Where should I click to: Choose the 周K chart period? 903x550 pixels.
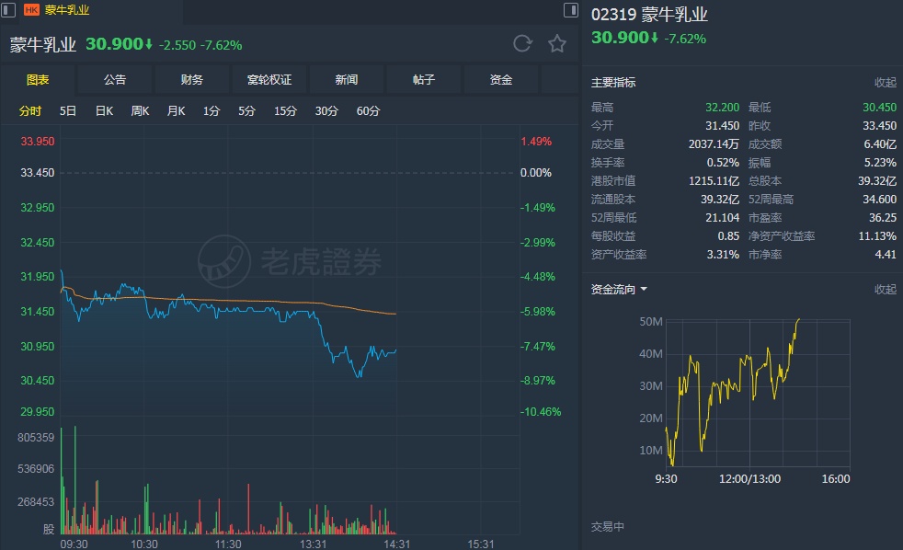(x=140, y=111)
